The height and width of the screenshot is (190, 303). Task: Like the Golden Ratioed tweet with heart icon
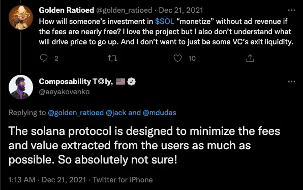point(177,58)
